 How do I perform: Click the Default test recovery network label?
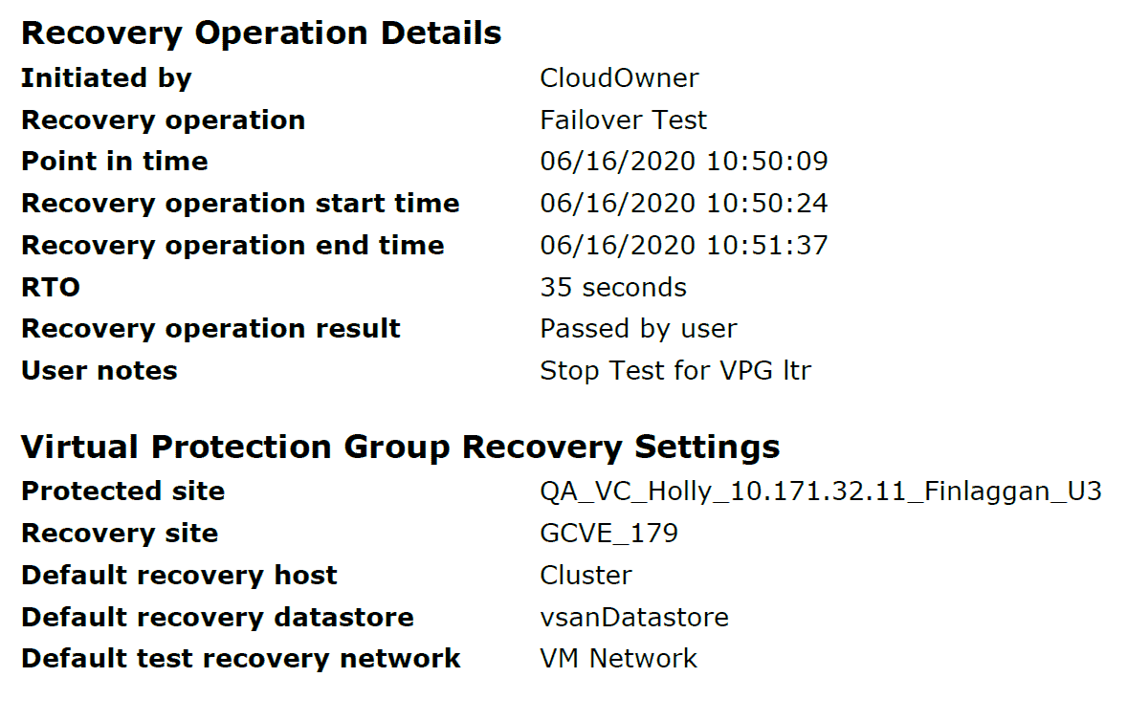point(240,659)
